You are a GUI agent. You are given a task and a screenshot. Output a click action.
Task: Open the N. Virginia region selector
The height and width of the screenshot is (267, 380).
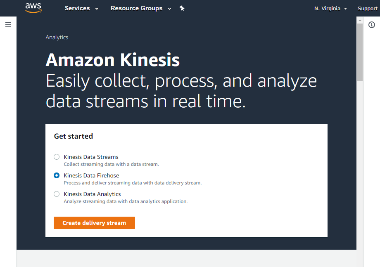330,9
